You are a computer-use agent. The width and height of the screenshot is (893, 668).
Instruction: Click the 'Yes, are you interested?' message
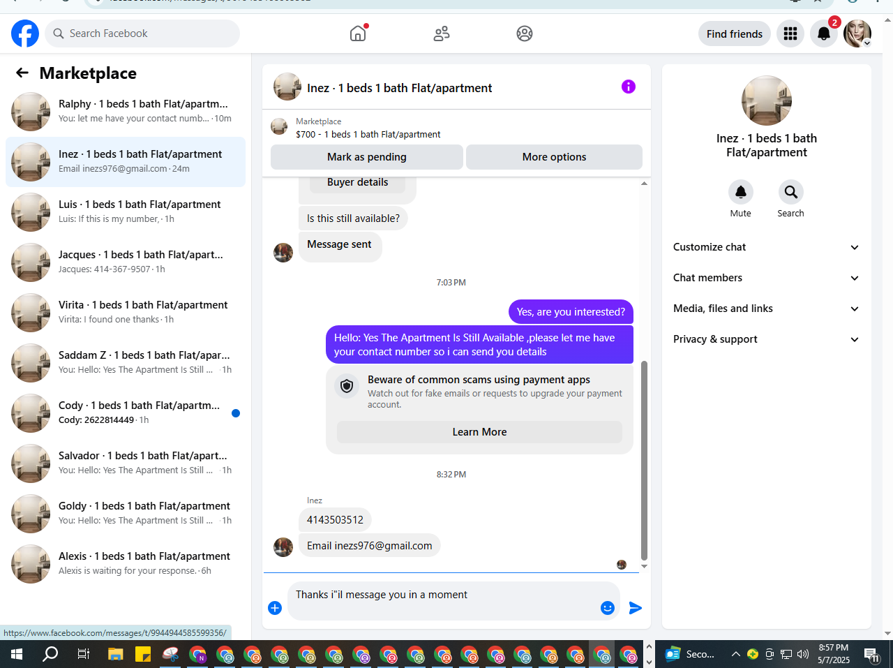(x=571, y=312)
